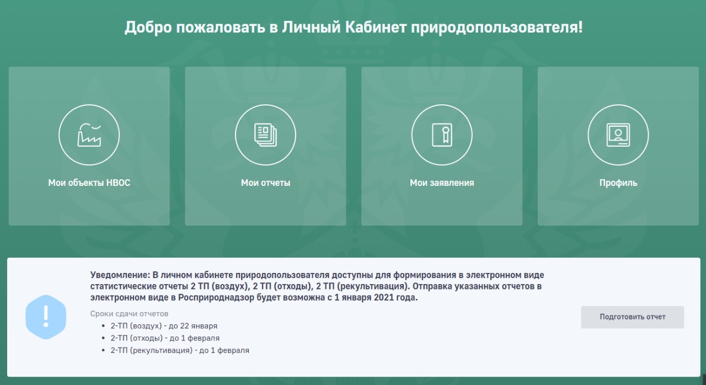The image size is (706, 385).
Task: Open the "Мои отчеты" section
Action: click(265, 146)
